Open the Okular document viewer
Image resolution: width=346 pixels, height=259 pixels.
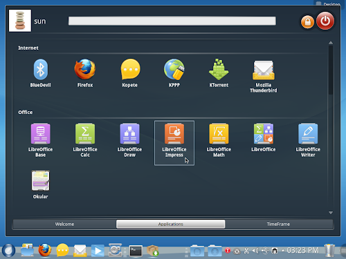point(41,184)
